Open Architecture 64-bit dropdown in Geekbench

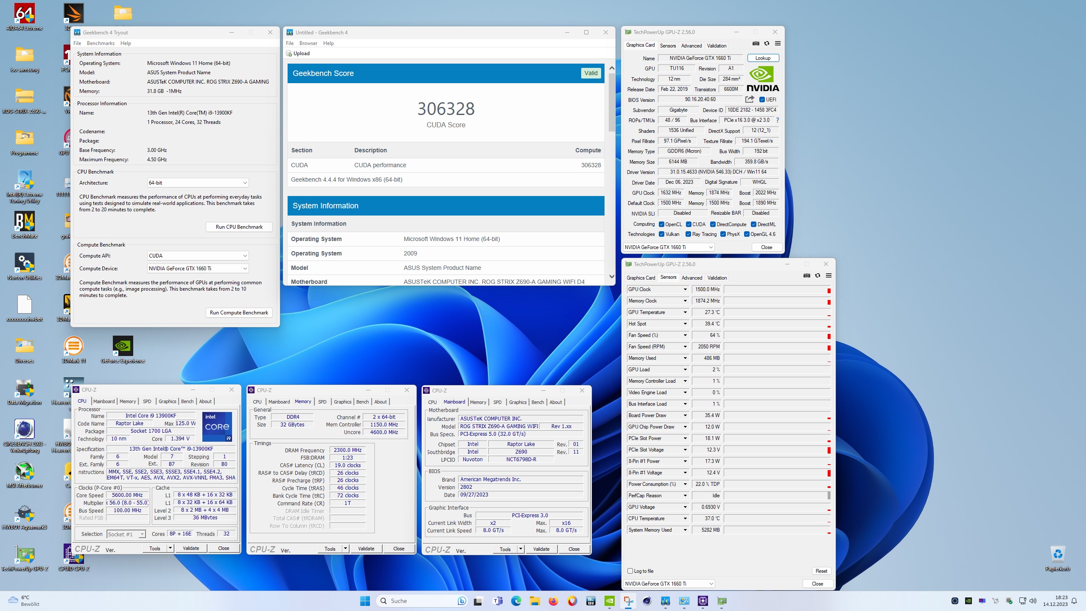198,183
